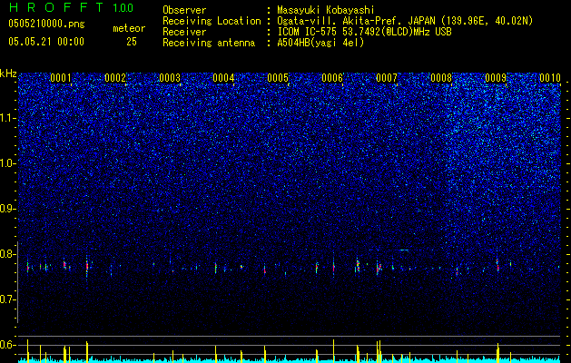Click the 1.0 kHz axis label
The image size is (571, 363).
click(8, 163)
